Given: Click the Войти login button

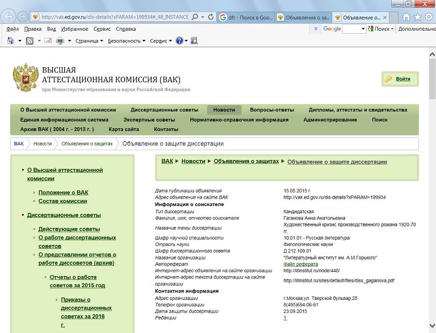Looking at the screenshot, I should pyautogui.click(x=400, y=79).
